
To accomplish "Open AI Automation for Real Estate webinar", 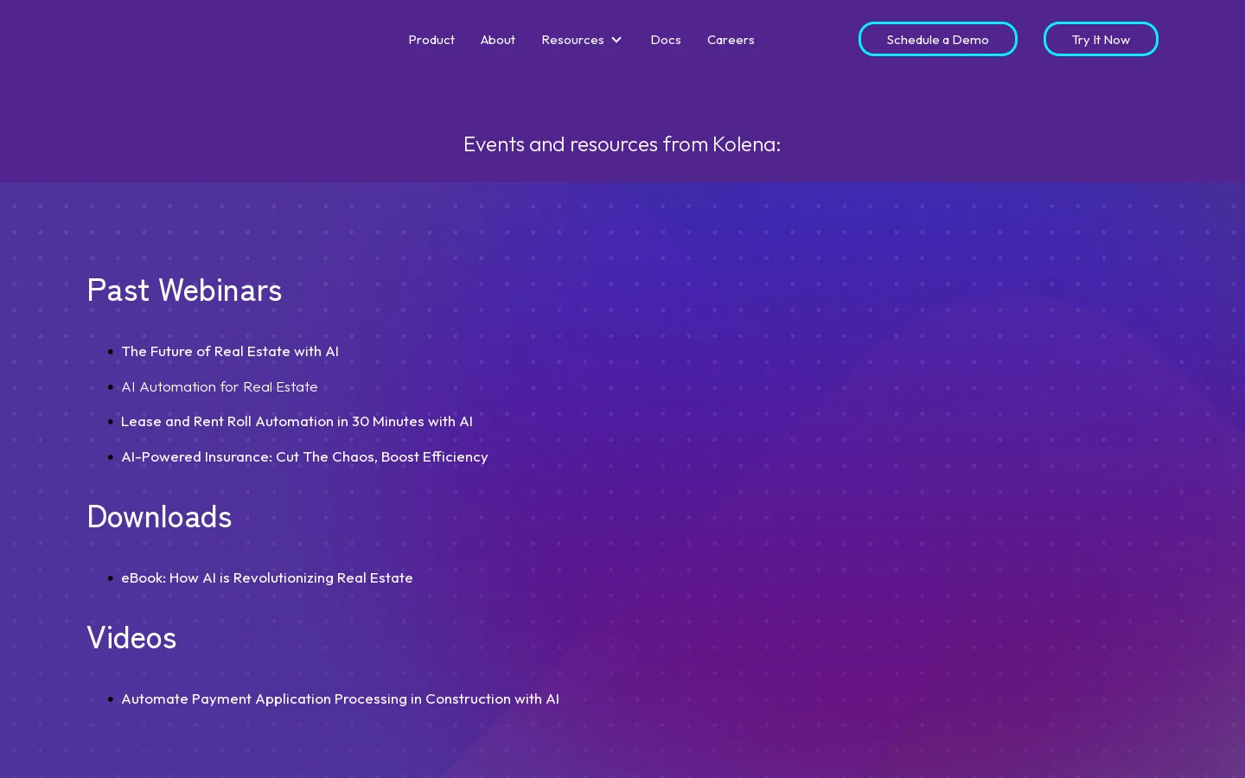I will pyautogui.click(x=220, y=386).
